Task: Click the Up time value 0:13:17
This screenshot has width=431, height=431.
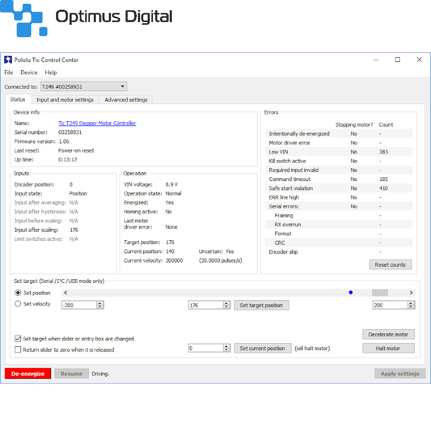Action: (x=68, y=159)
